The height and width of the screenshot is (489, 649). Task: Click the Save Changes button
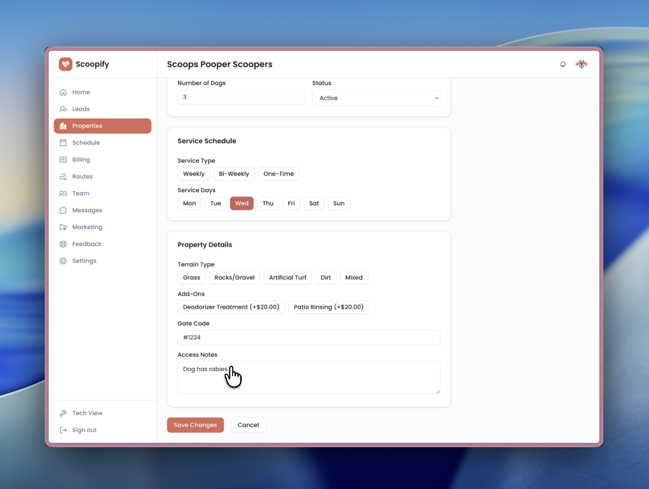click(x=195, y=425)
